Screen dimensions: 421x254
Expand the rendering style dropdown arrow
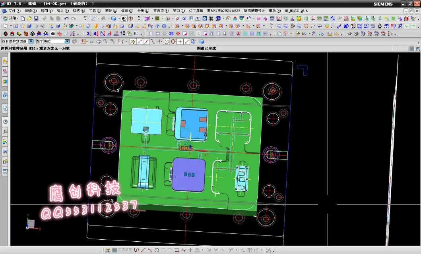point(118,18)
